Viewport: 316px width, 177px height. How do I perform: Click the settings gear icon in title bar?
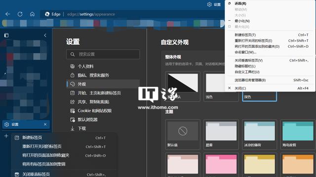[209, 4]
